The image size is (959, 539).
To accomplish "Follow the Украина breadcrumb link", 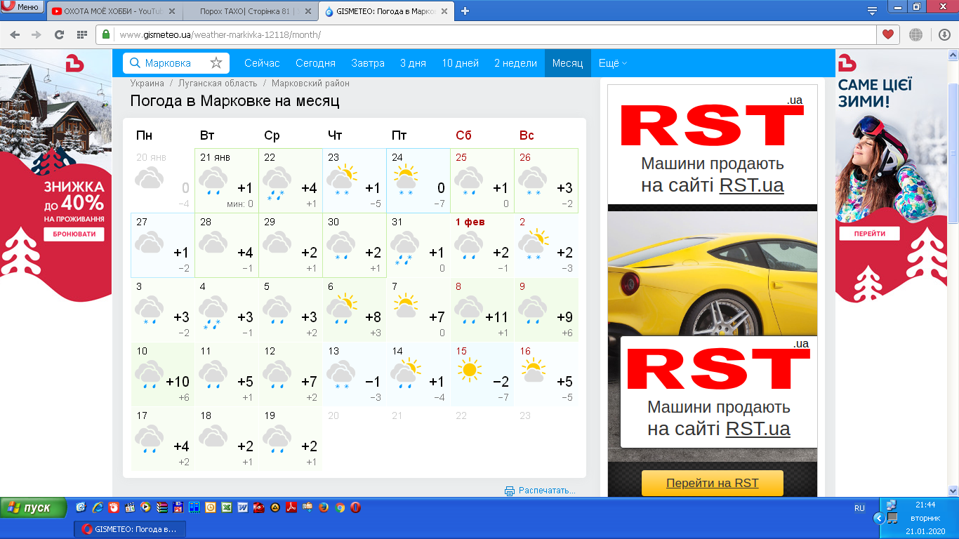I will click(147, 83).
